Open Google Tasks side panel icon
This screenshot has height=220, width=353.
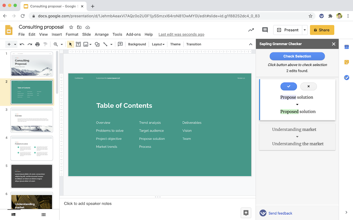pyautogui.click(x=347, y=78)
